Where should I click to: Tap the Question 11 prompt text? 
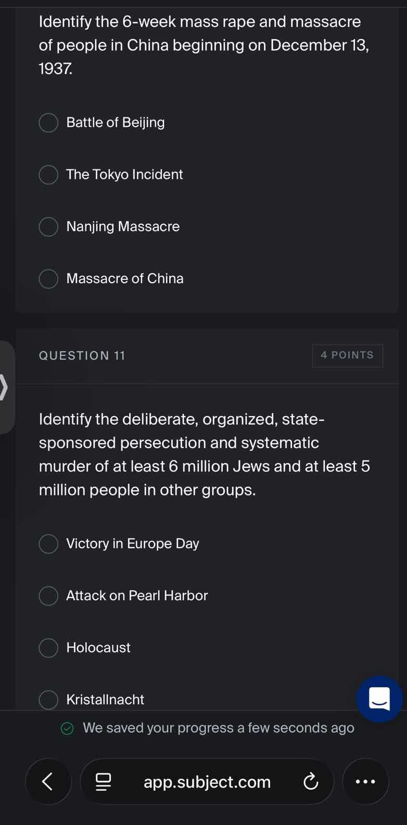(x=204, y=454)
